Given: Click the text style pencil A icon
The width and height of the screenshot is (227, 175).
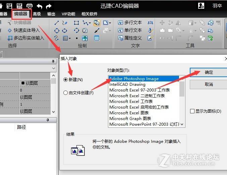Looking at the screenshot, I should 151,31.
